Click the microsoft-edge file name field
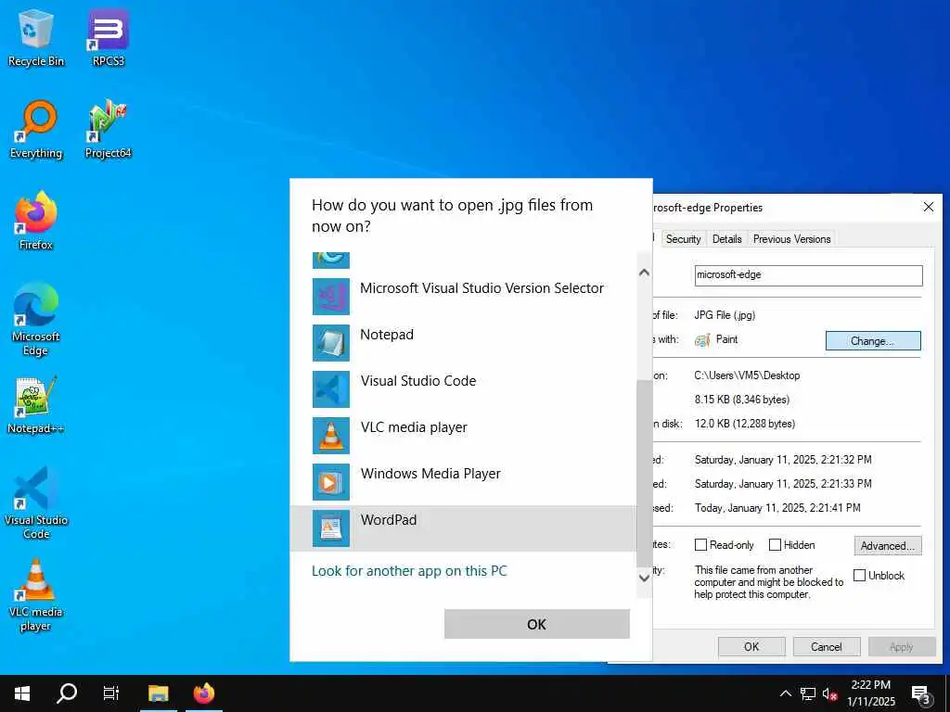 click(808, 274)
